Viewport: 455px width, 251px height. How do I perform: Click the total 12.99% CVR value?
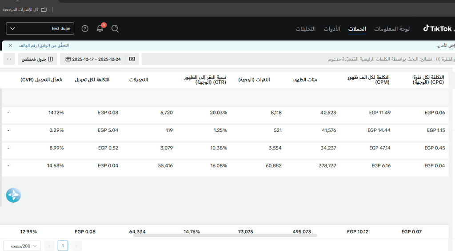pos(28,231)
